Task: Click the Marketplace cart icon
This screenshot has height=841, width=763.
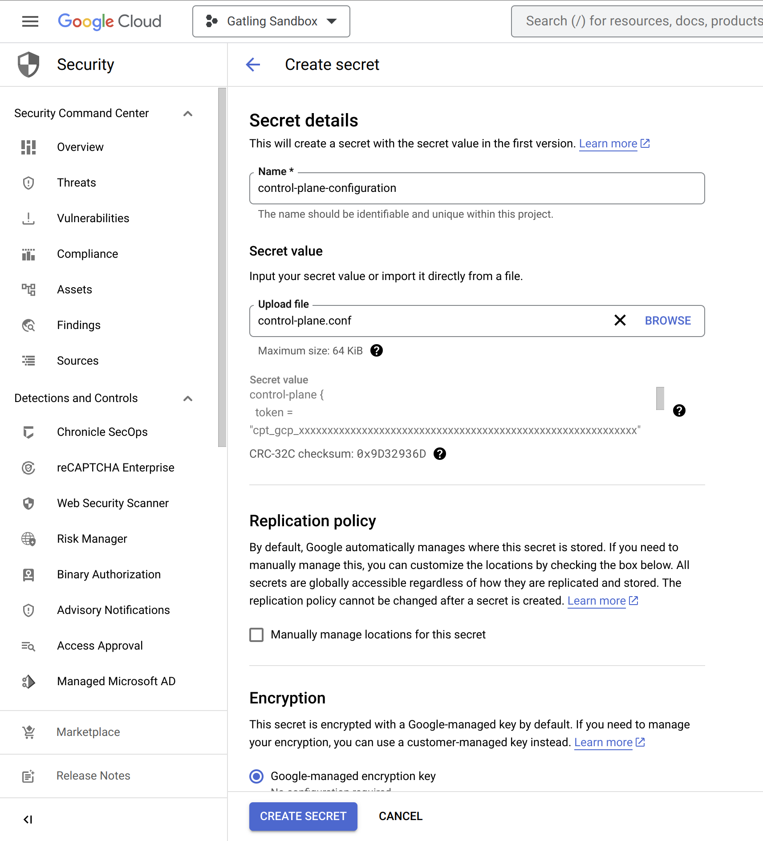Action: coord(28,732)
